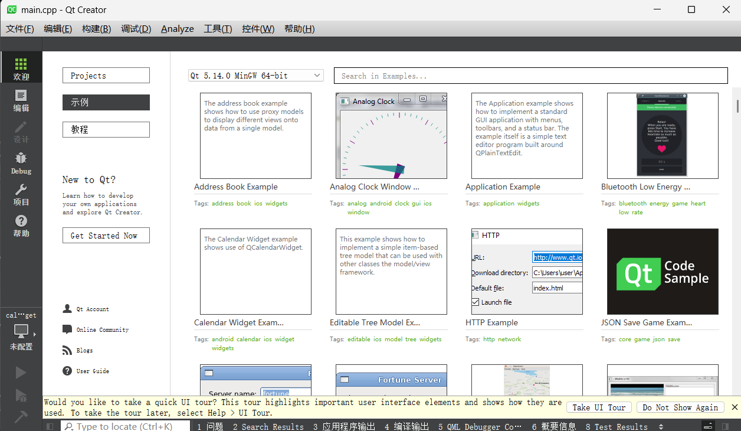Viewport: 741px width, 431px height.
Task: Click Do Not Show Again button
Action: click(x=680, y=407)
